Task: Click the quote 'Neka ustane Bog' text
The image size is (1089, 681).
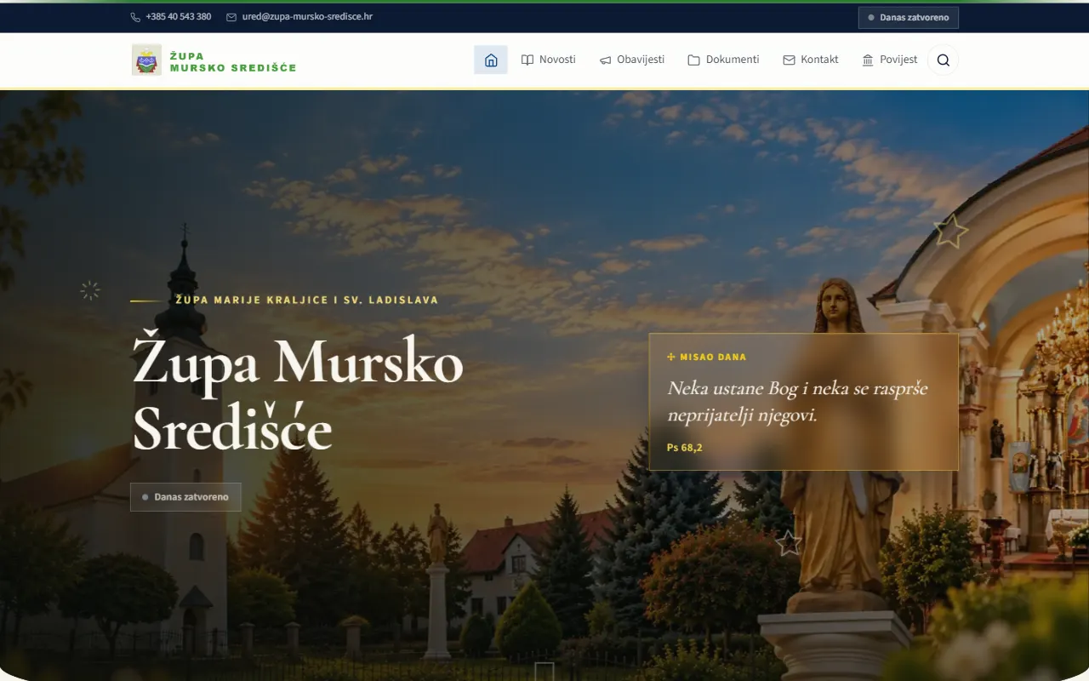Action: point(798,402)
